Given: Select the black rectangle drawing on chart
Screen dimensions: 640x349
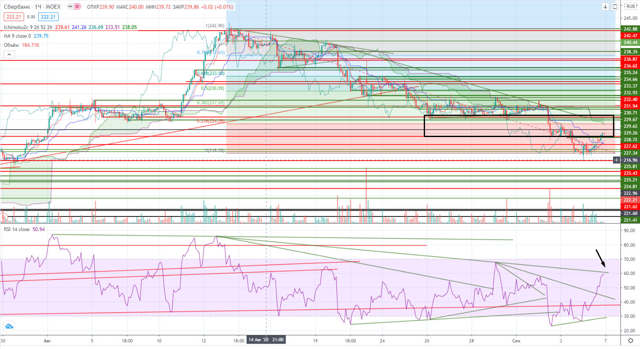Looking at the screenshot, I should pyautogui.click(x=518, y=116).
